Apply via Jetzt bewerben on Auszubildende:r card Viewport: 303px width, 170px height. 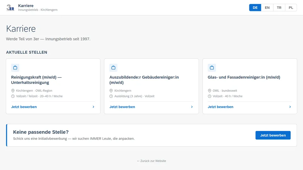point(122,107)
